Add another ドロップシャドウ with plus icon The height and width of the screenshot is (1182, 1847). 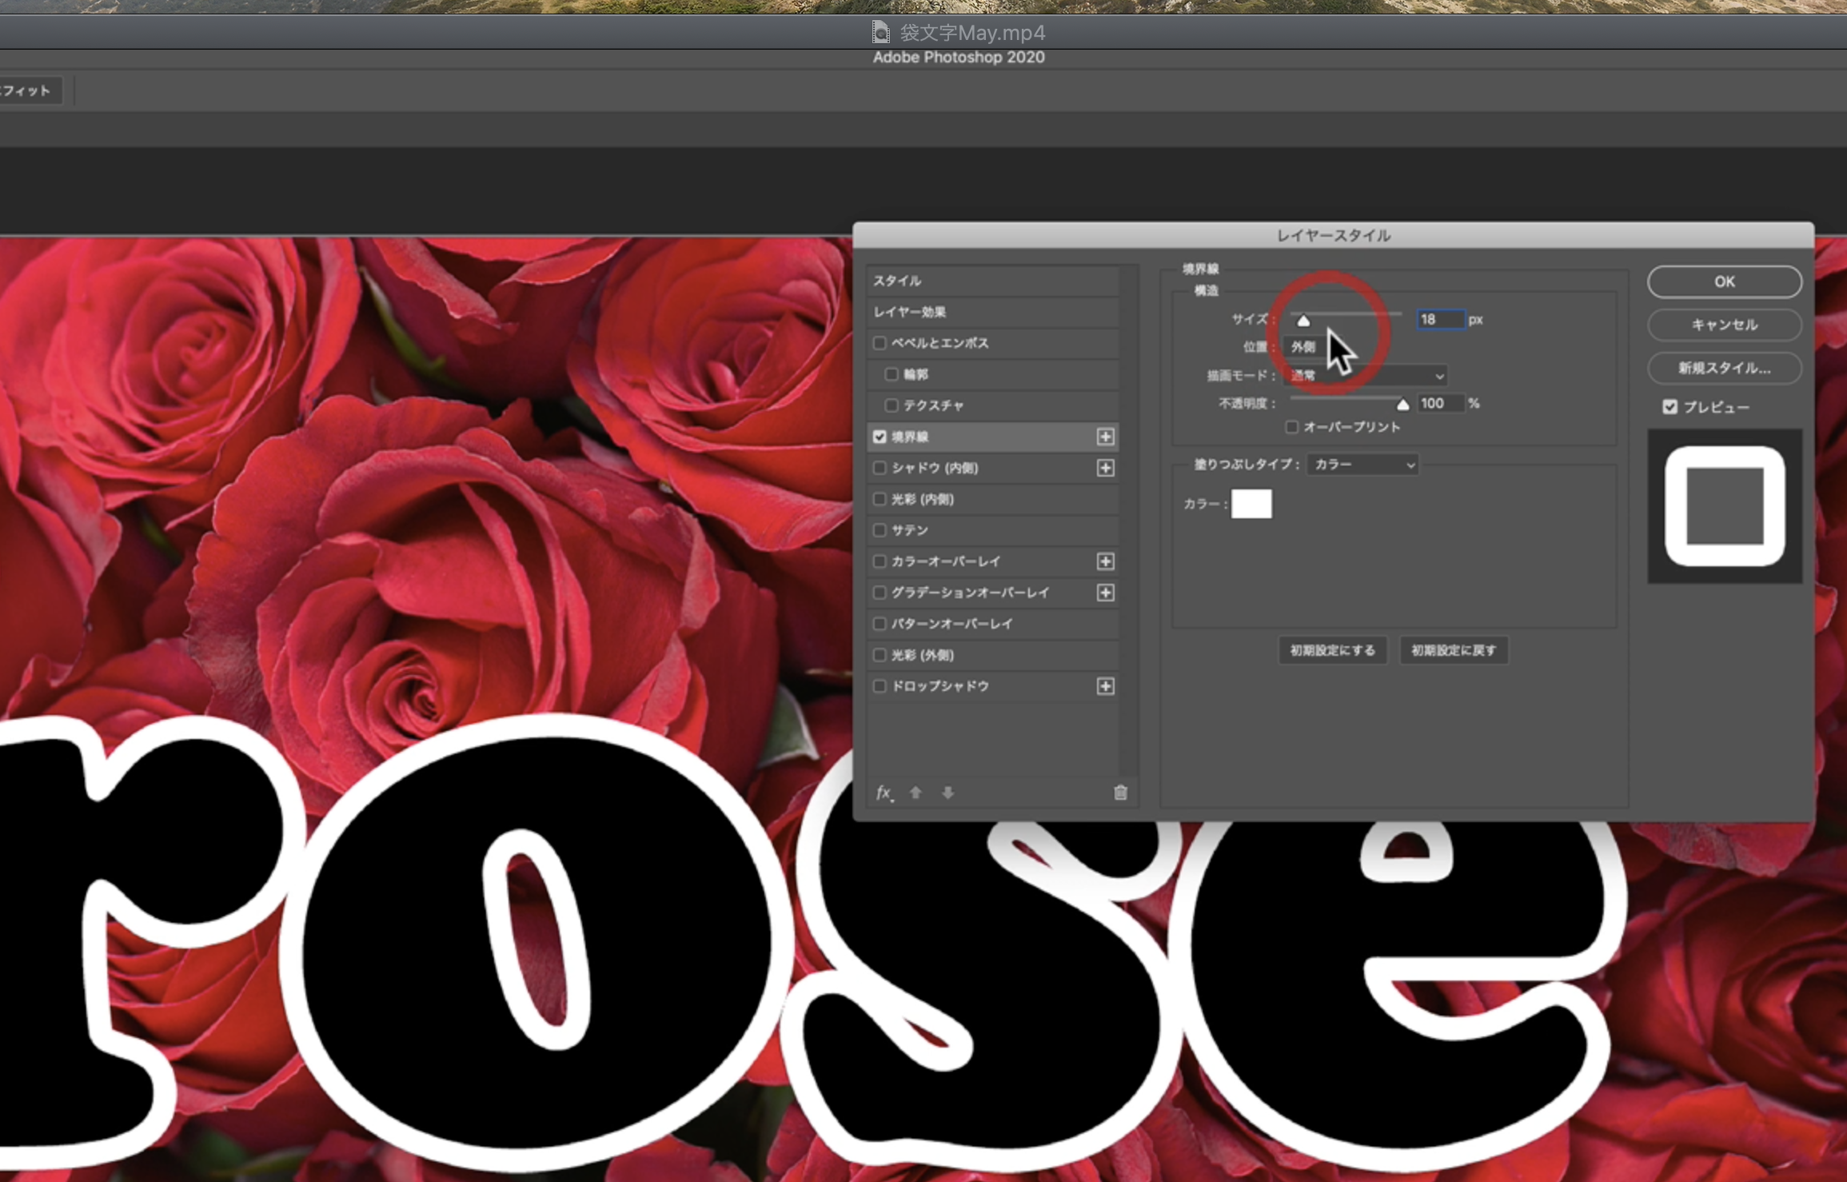tap(1105, 686)
